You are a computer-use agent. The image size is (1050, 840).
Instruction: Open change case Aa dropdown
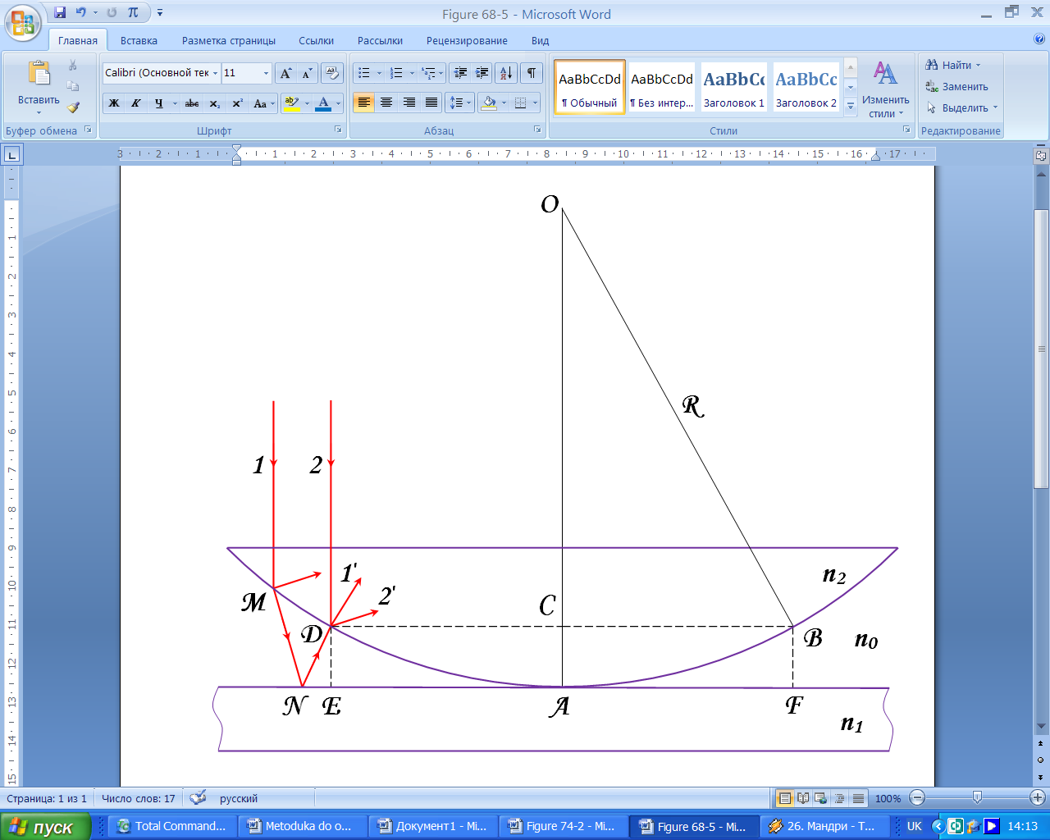[263, 103]
